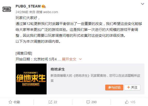Expand full text via 展开全文

[69, 59]
